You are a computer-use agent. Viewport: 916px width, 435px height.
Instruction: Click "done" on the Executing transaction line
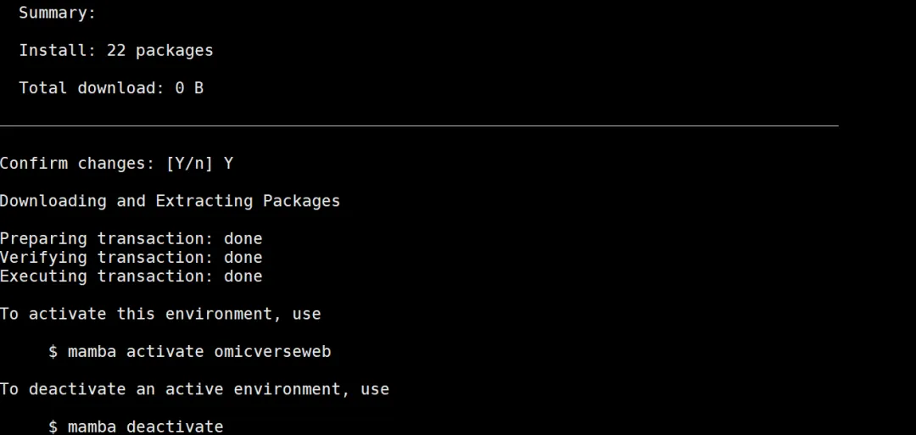[x=243, y=276]
